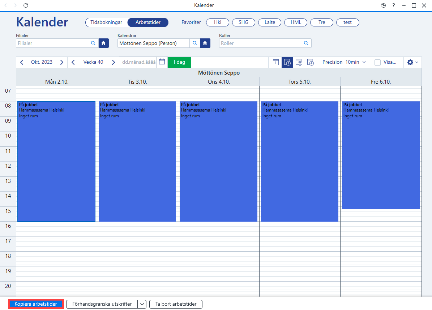Screen dimensions: 432x310
Task: Reload the page with refresh icon
Action: coord(26,5)
